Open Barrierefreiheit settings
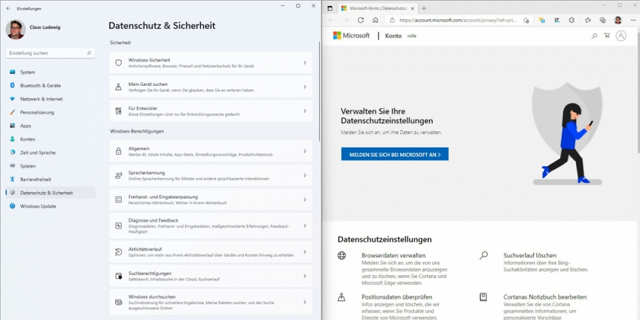Screen dimensions: 640x320 [x=51, y=179]
